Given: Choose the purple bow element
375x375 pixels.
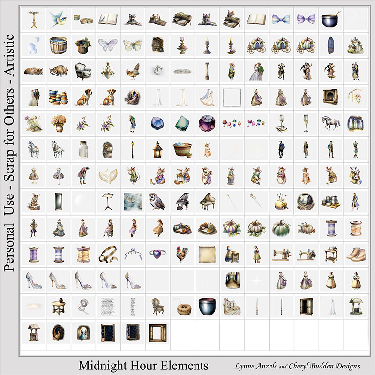Looking at the screenshot, I should pos(306,19).
